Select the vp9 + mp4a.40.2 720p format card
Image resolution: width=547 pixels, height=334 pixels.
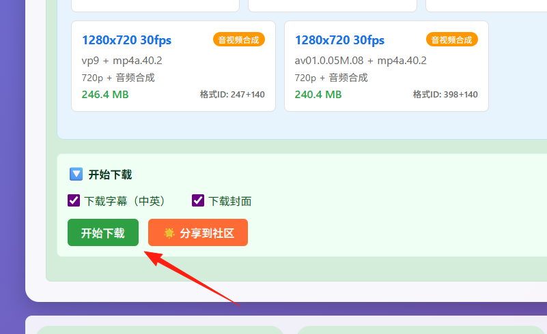(173, 66)
